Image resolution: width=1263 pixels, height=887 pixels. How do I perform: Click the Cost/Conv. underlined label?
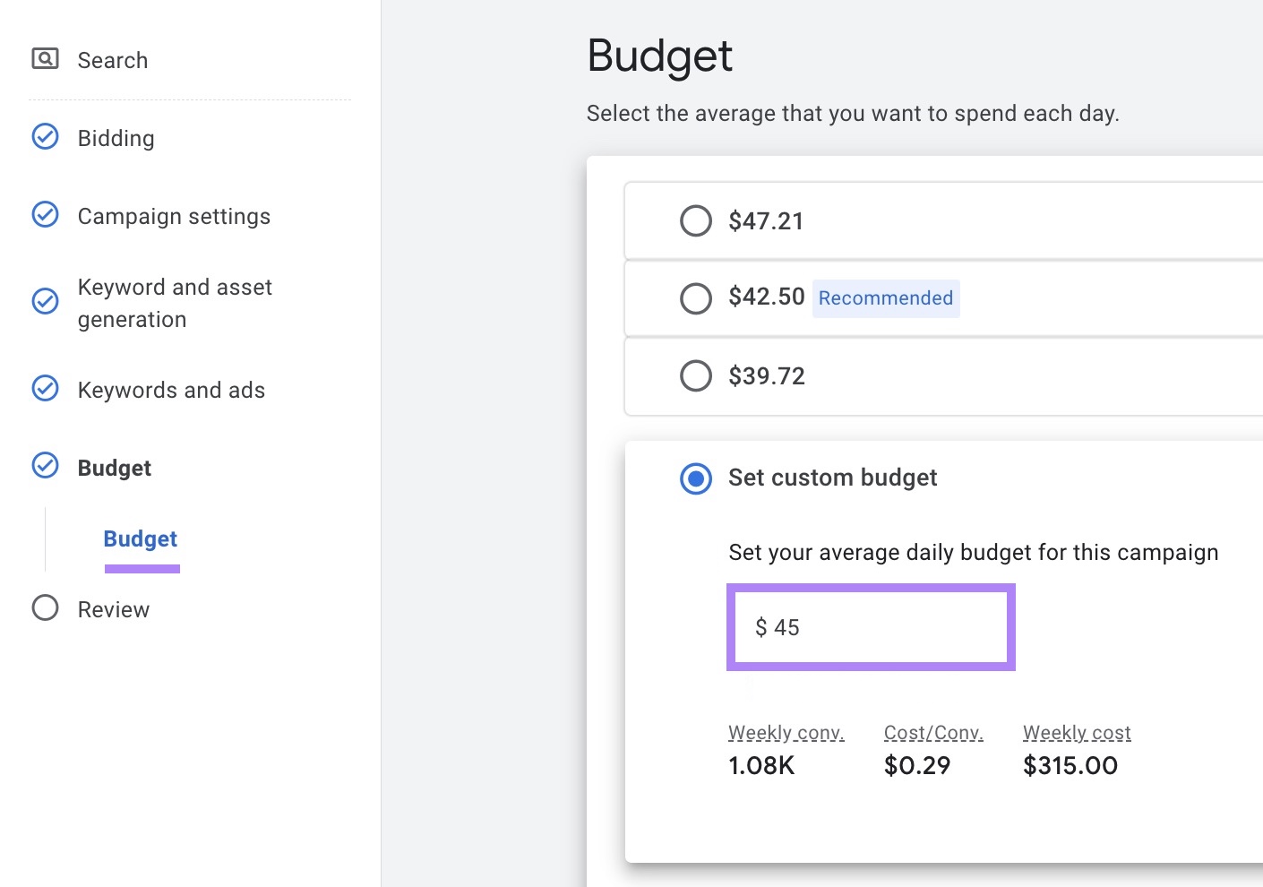point(933,732)
